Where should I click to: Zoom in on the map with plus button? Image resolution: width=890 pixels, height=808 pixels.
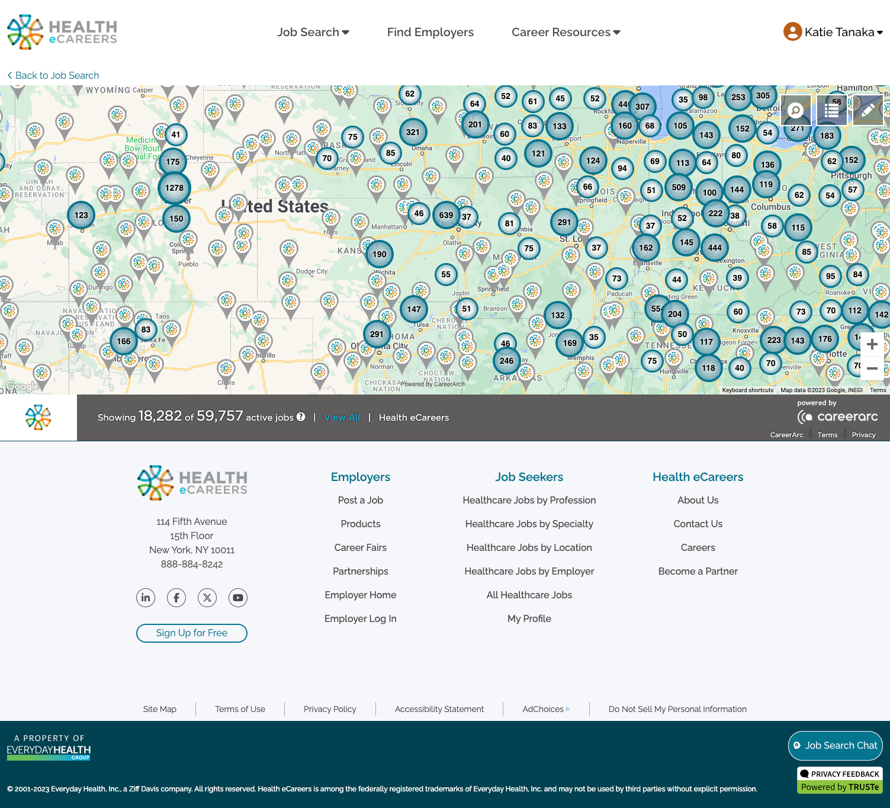point(872,344)
